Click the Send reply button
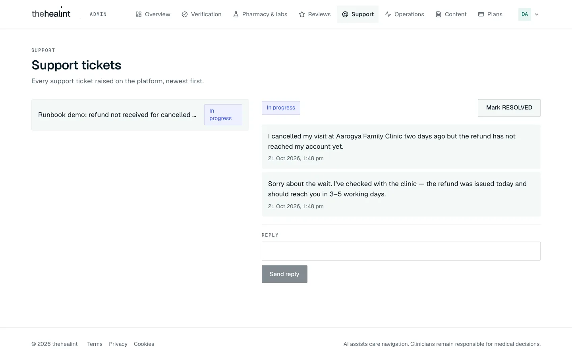572x357 pixels. tap(284, 274)
